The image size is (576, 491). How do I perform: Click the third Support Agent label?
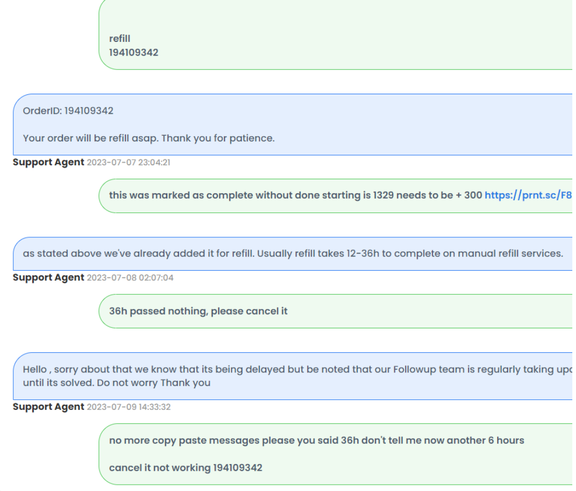pos(49,407)
